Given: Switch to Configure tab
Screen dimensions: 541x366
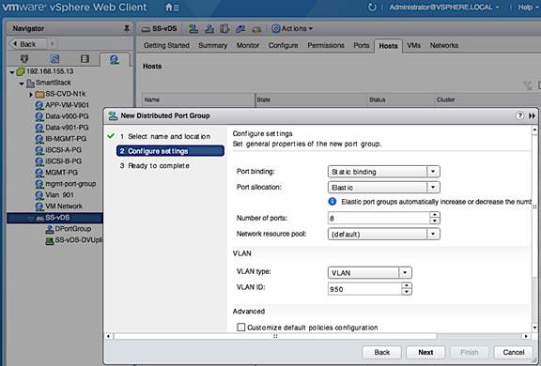Looking at the screenshot, I should (284, 45).
